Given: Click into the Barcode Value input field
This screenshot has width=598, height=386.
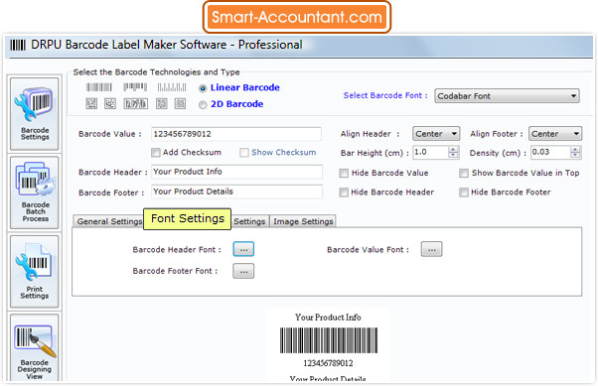Looking at the screenshot, I should pos(236,134).
